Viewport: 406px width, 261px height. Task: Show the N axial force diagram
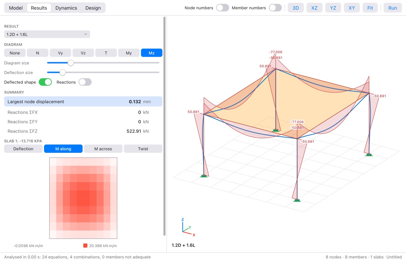click(x=38, y=53)
